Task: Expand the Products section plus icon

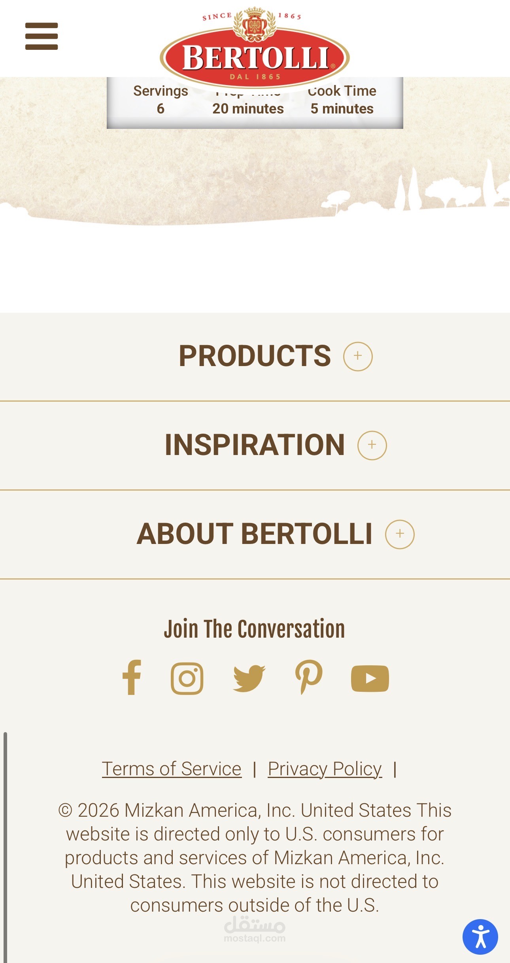Action: 358,356
